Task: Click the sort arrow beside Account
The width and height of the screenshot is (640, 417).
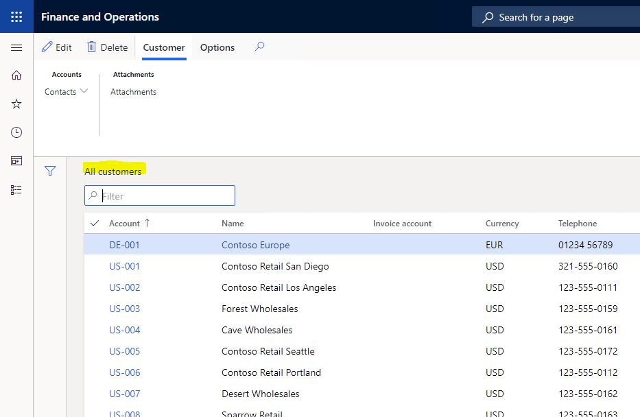Action: coord(147,223)
